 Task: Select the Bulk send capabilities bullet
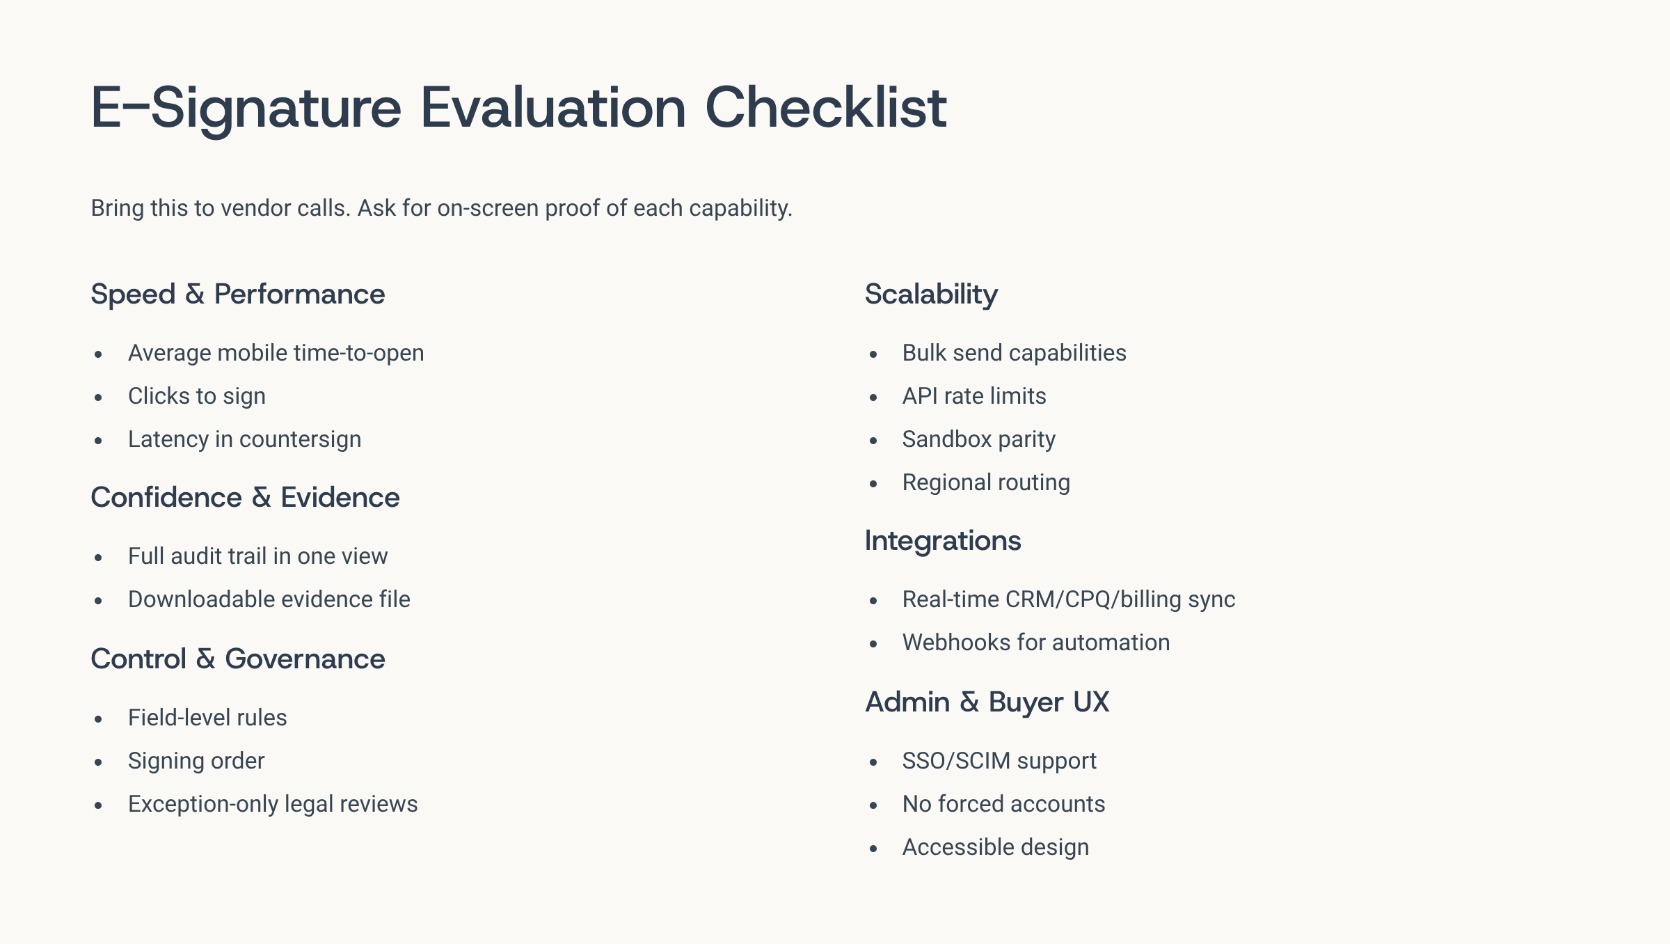pos(1014,353)
